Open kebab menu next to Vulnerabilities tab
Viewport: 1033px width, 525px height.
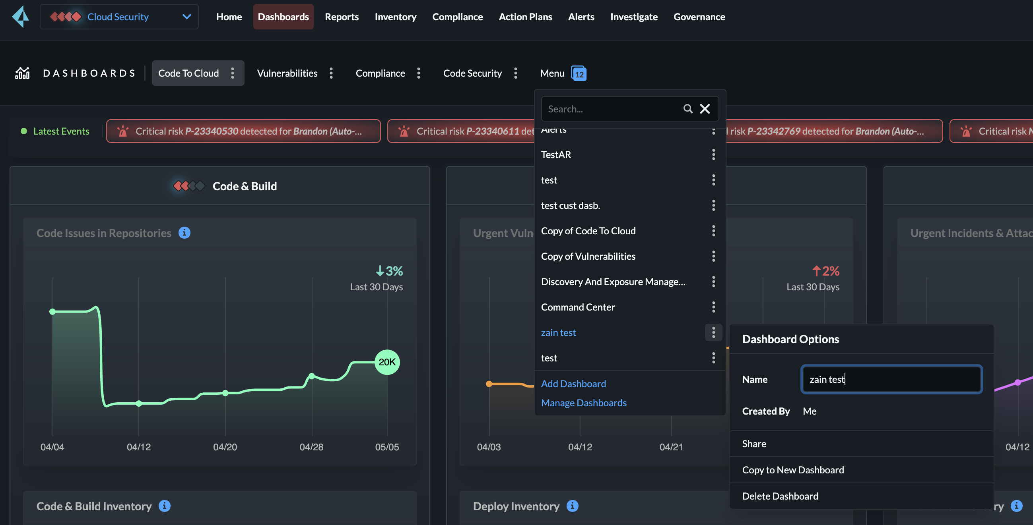pos(331,73)
